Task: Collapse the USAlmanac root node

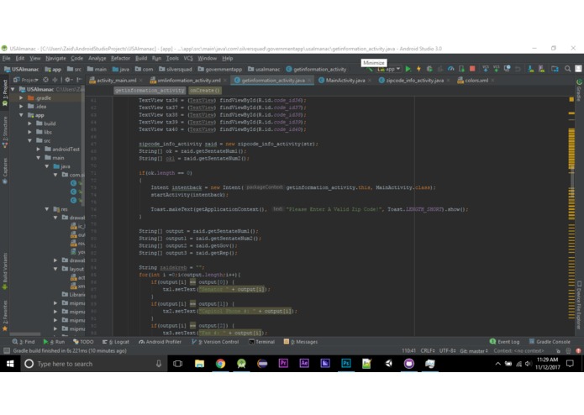Action: coord(13,89)
